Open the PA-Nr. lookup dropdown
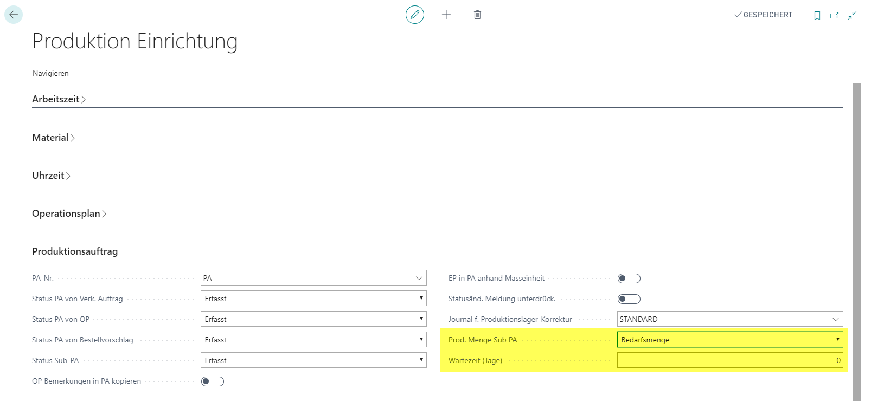The width and height of the screenshot is (871, 401). (419, 278)
